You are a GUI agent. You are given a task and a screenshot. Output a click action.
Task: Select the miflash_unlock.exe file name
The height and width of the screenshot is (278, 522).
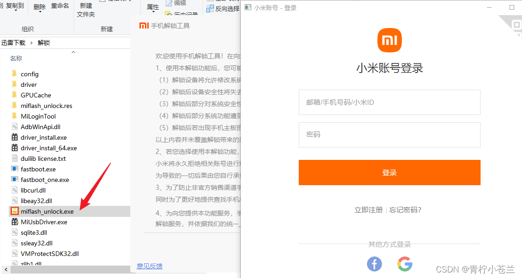click(47, 211)
